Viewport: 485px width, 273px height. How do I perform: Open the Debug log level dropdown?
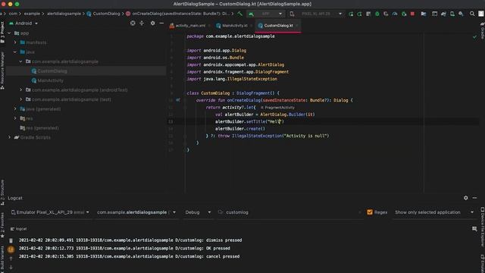(198, 212)
